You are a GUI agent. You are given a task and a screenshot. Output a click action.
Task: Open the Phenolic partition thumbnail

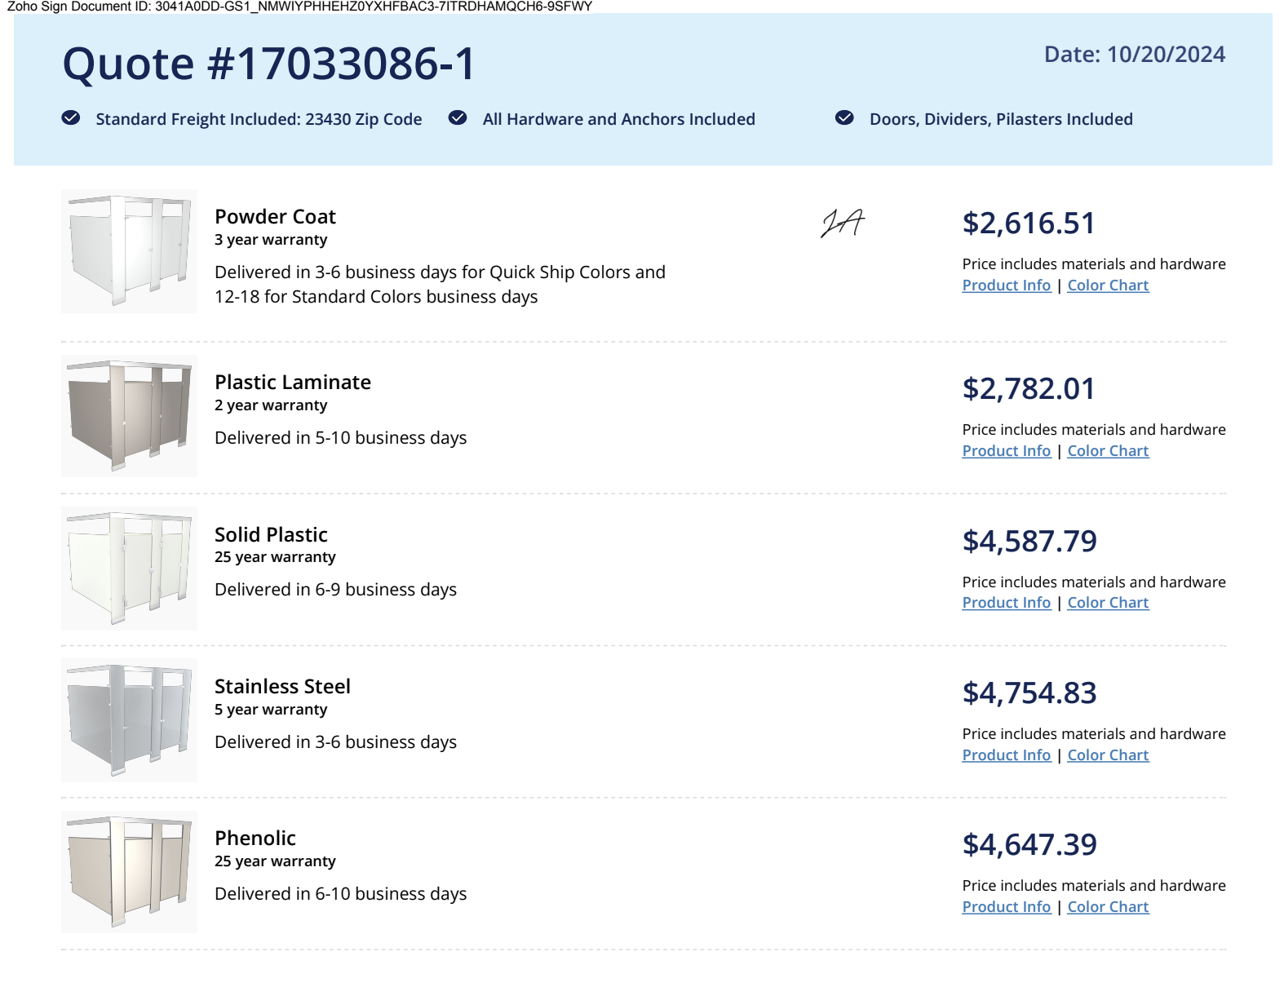point(129,872)
